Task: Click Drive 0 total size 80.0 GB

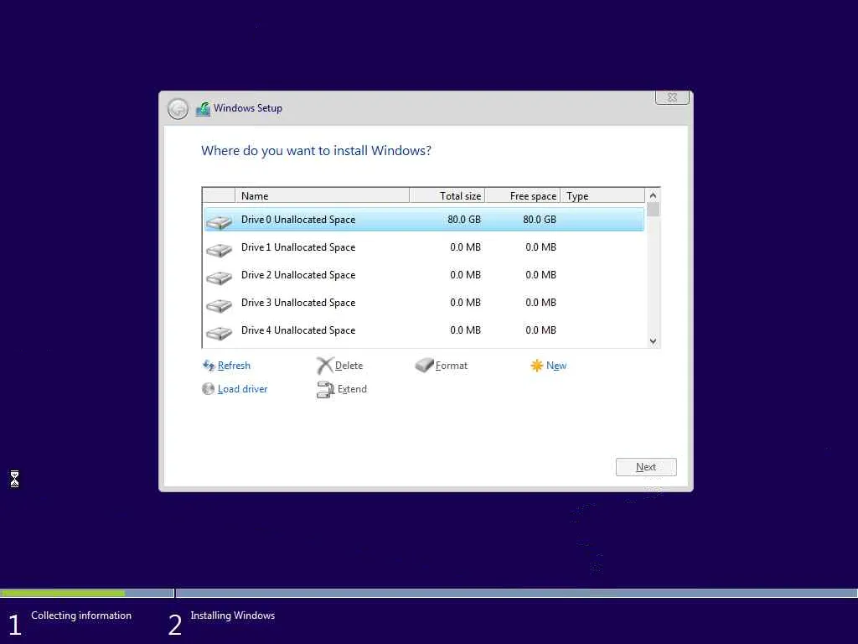Action: point(464,220)
